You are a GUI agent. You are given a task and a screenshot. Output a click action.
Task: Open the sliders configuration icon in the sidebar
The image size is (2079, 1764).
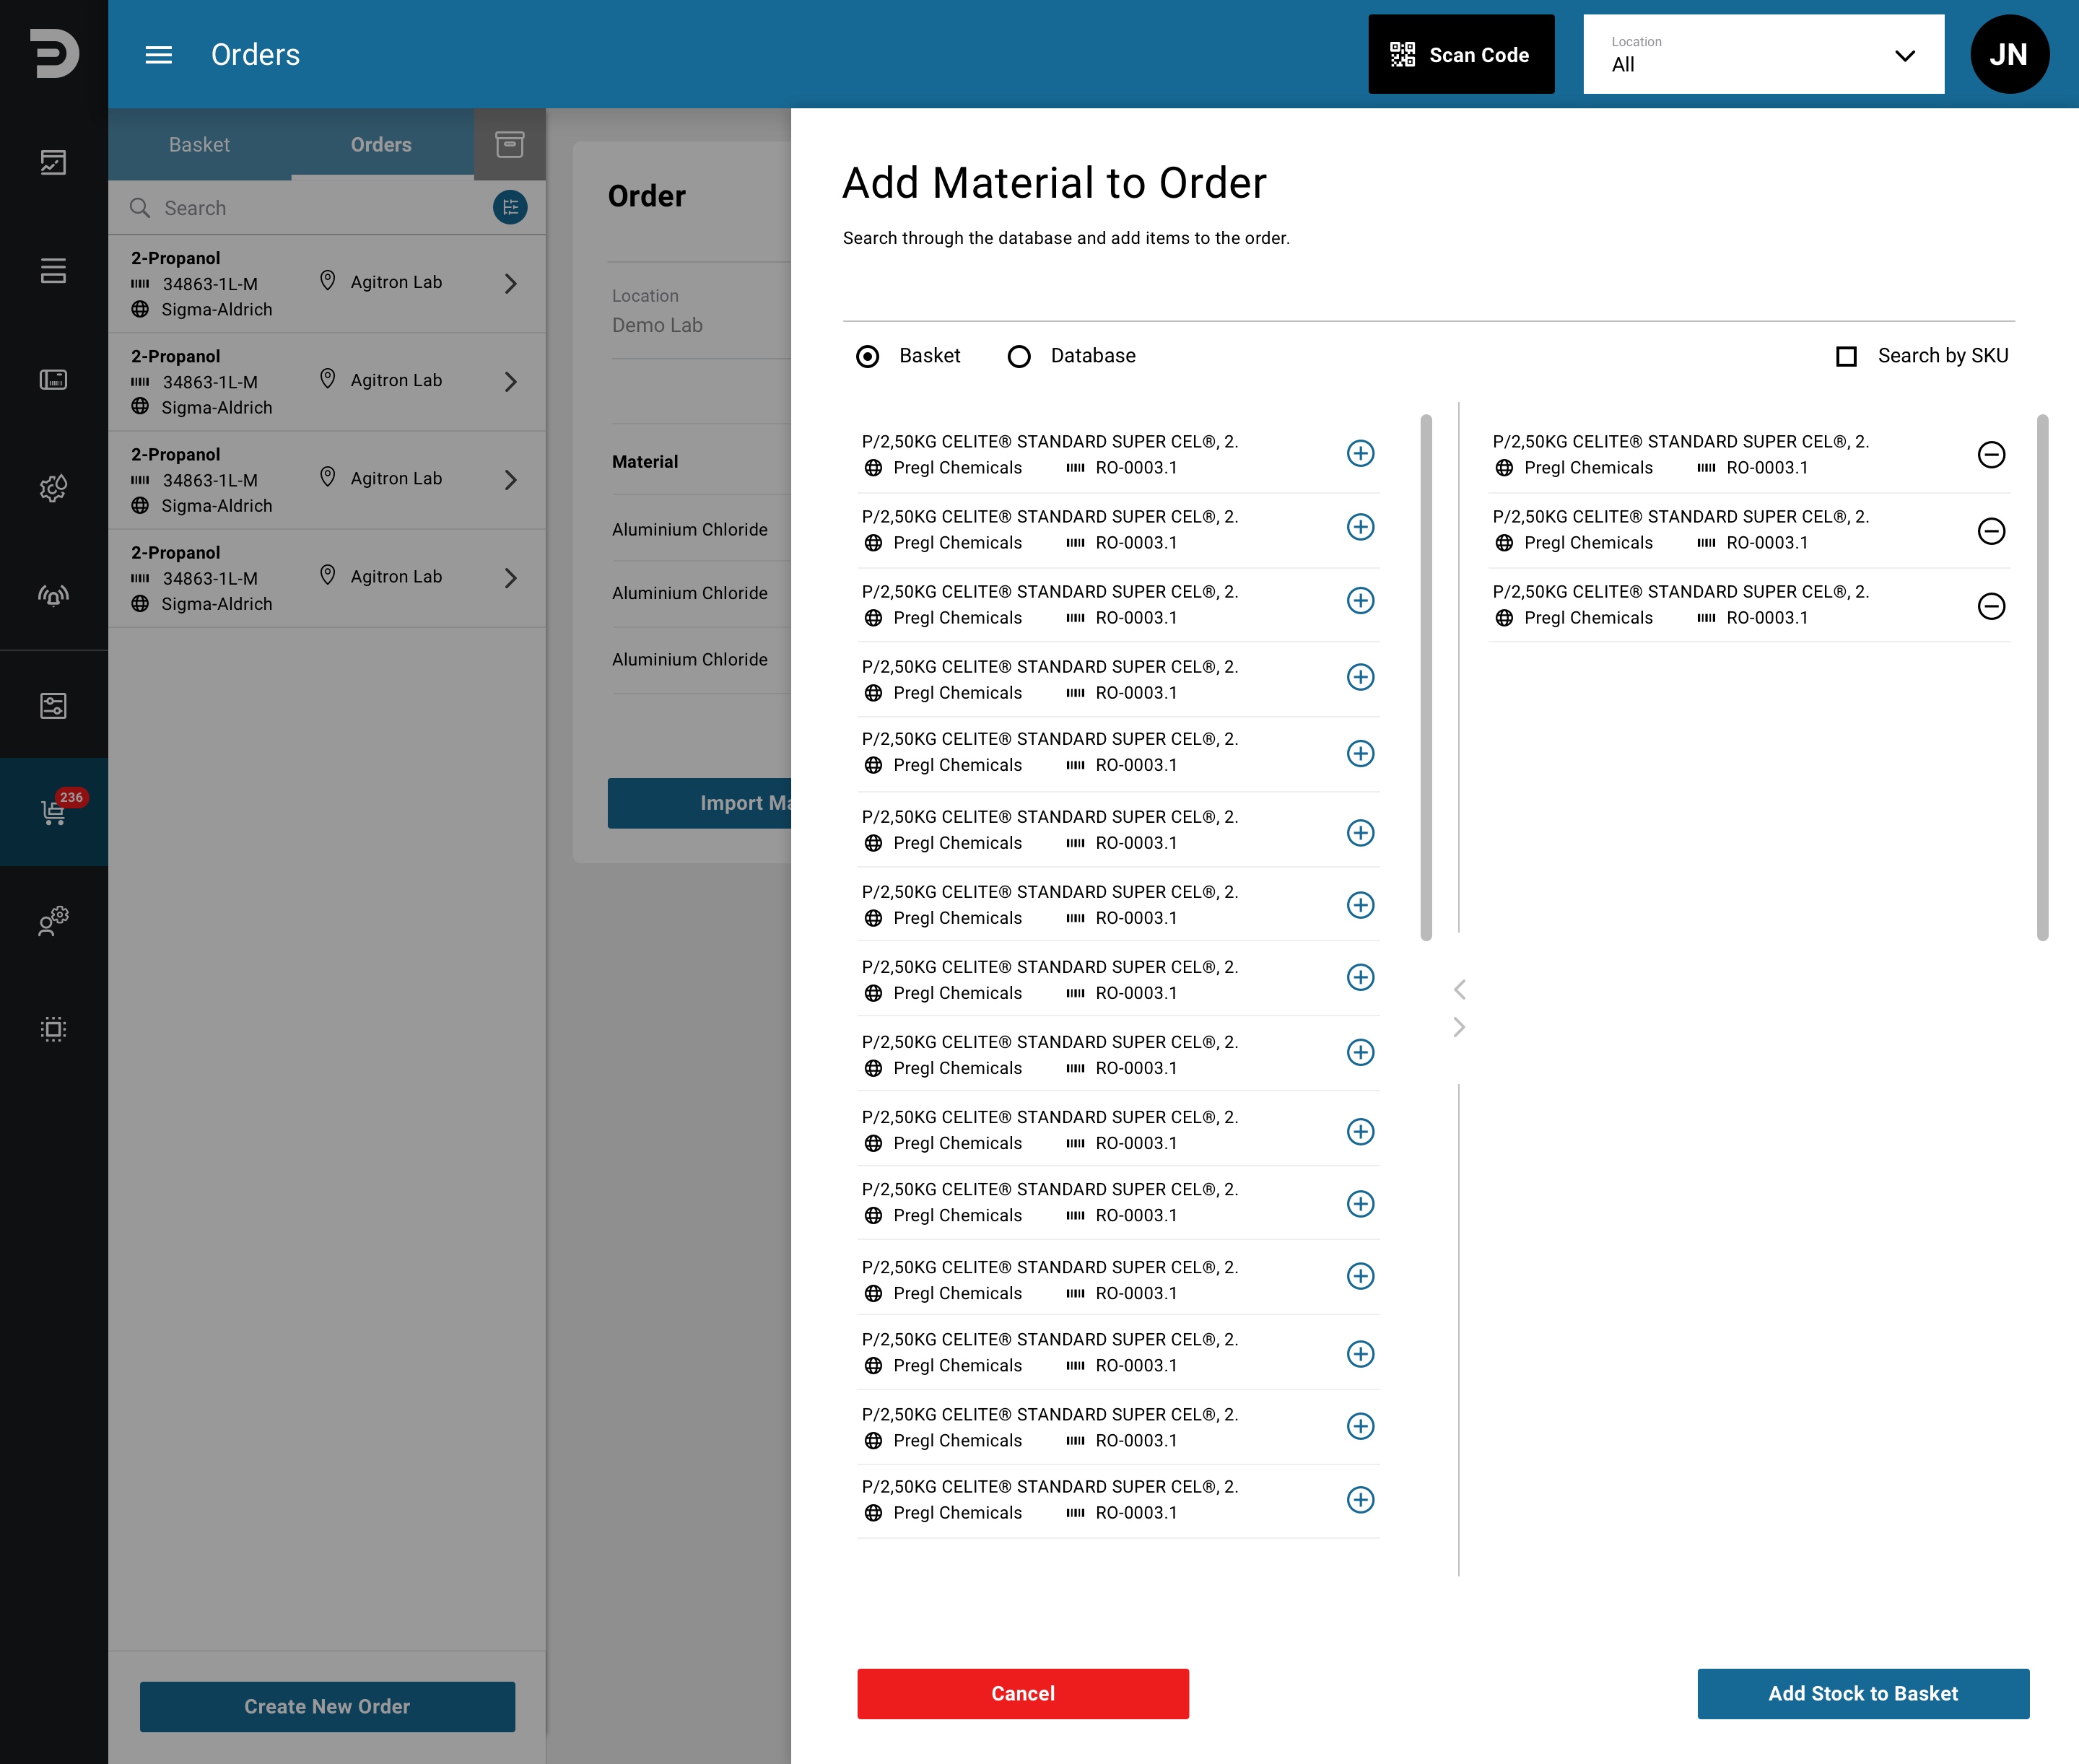54,706
